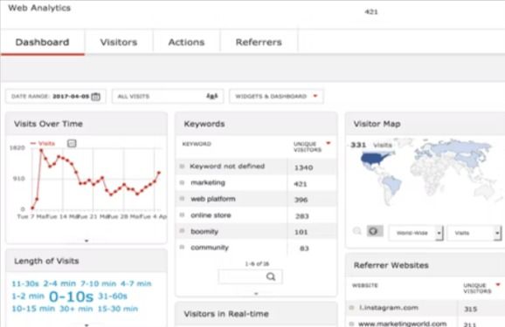Click bullet icon beside 'marketing' keyword
The image size is (505, 327).
pos(182,182)
